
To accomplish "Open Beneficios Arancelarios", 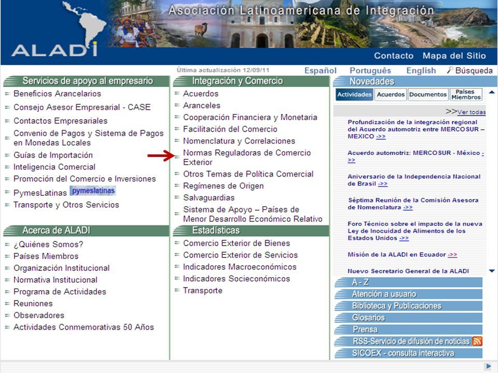I will [x=57, y=94].
